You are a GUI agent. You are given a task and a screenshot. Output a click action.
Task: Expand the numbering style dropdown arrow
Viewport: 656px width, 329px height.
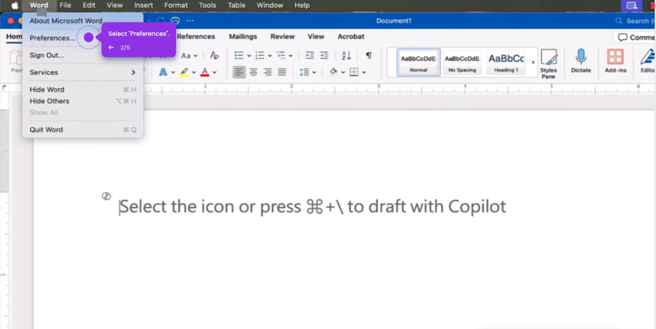[270, 56]
